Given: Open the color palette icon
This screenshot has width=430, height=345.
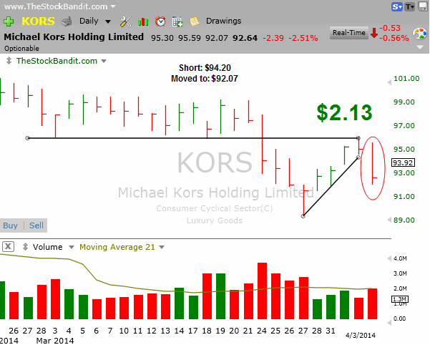Looking at the screenshot, I should 419,34.
